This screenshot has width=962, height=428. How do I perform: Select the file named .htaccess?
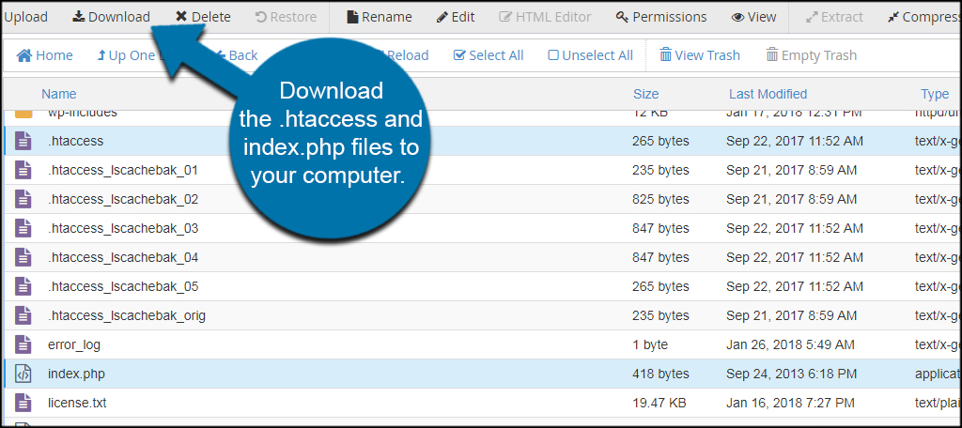click(x=75, y=141)
